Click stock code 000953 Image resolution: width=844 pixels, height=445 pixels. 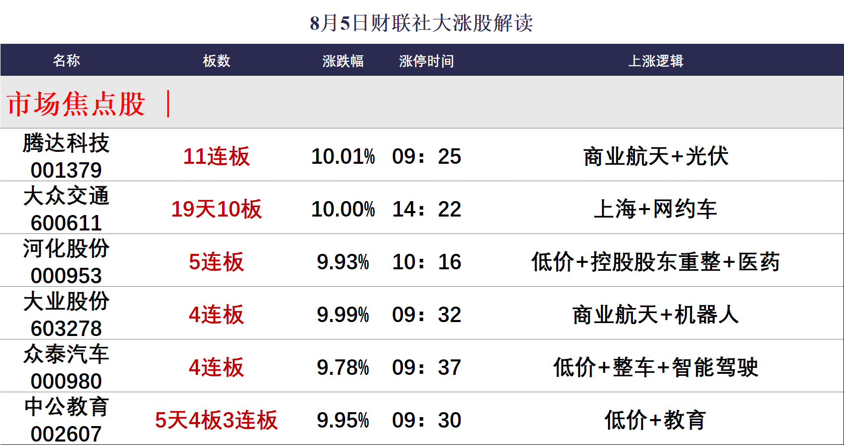[x=66, y=276]
